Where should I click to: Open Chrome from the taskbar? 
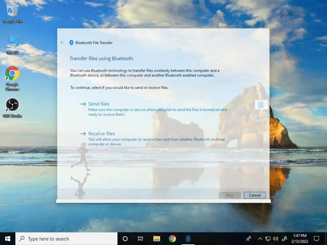pyautogui.click(x=172, y=239)
